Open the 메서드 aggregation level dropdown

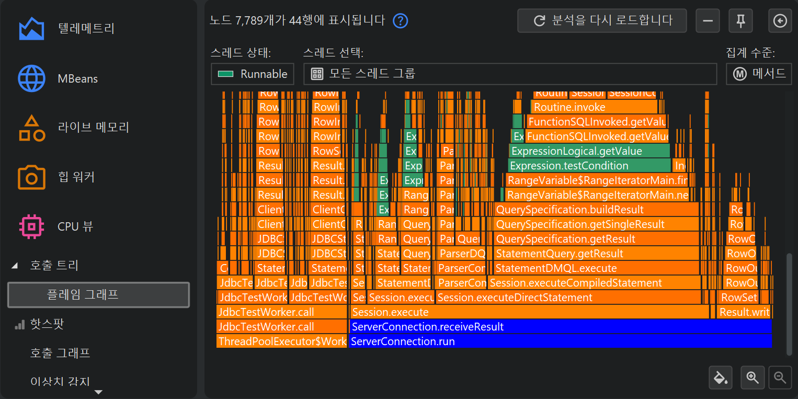[x=759, y=74]
